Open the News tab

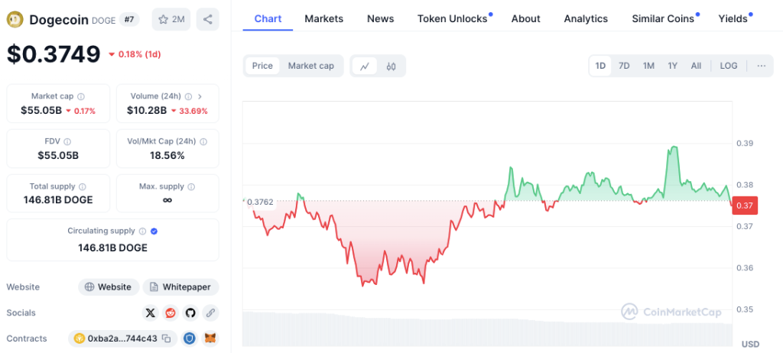click(381, 19)
